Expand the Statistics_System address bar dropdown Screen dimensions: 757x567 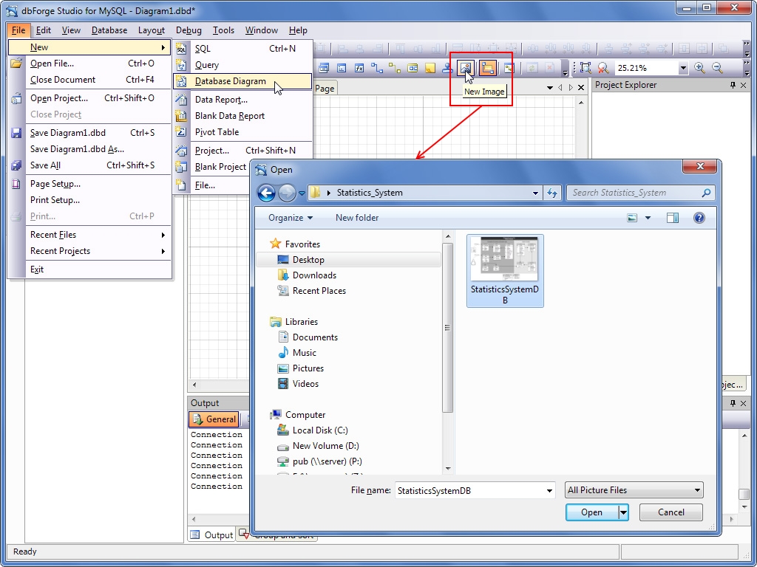[x=535, y=193]
